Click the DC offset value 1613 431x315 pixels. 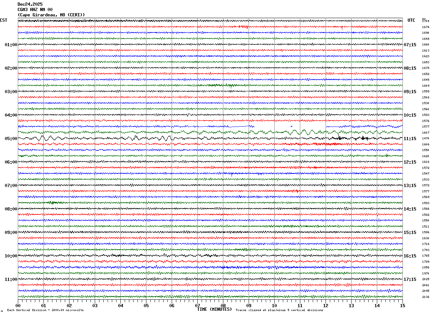[x=426, y=50]
